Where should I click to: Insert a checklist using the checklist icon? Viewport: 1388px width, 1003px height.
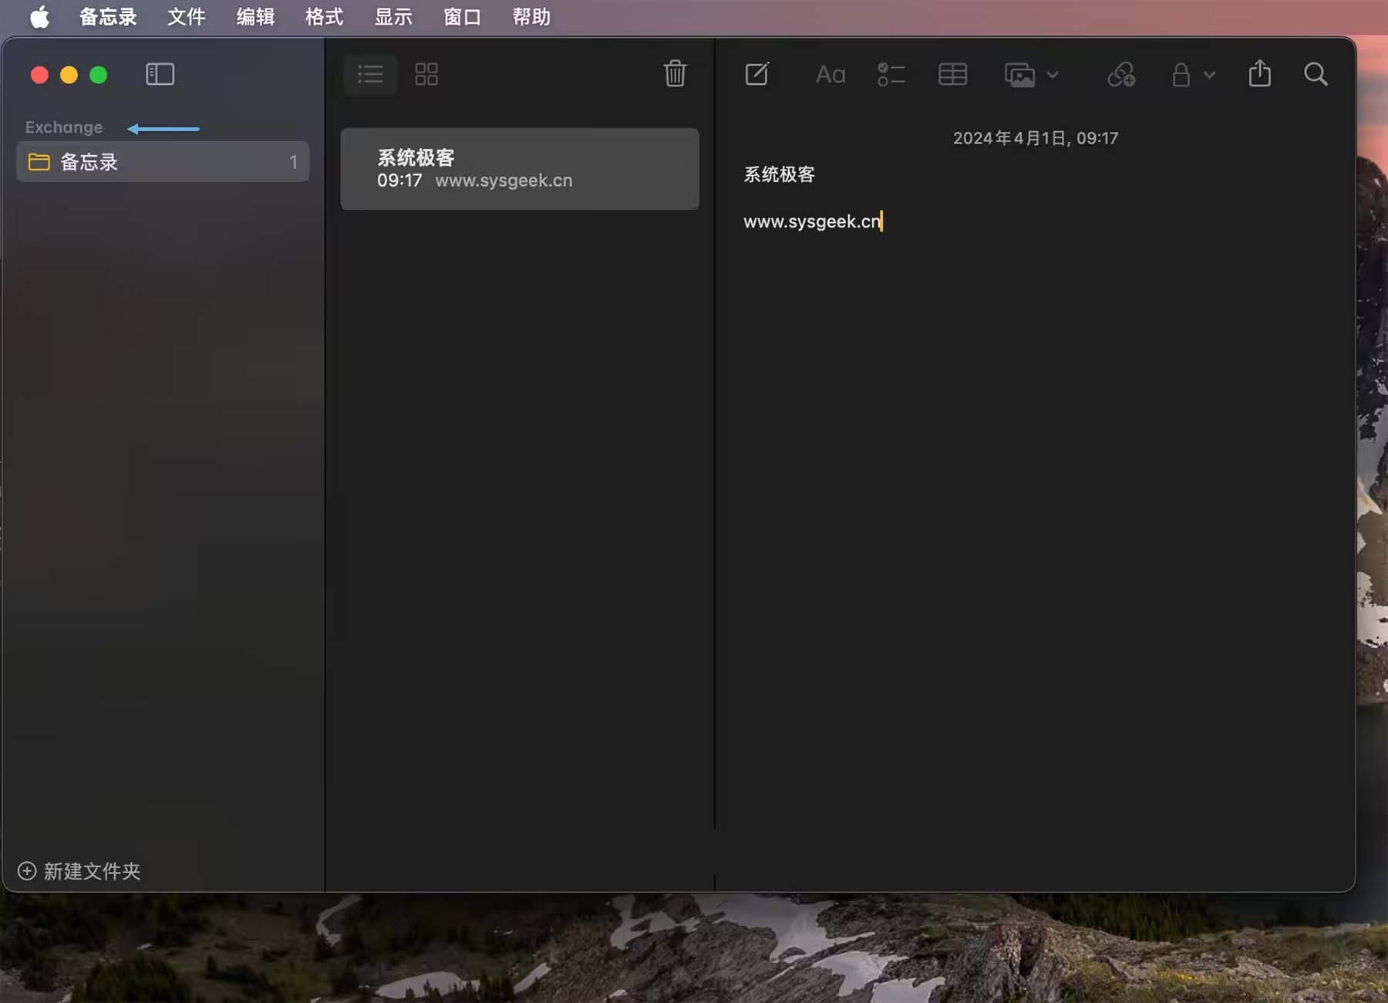(x=891, y=74)
